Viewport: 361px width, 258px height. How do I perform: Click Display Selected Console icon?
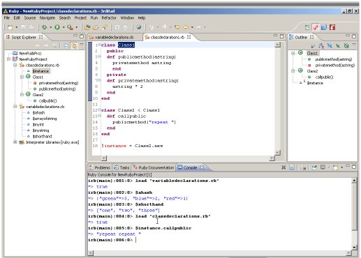point(323,167)
